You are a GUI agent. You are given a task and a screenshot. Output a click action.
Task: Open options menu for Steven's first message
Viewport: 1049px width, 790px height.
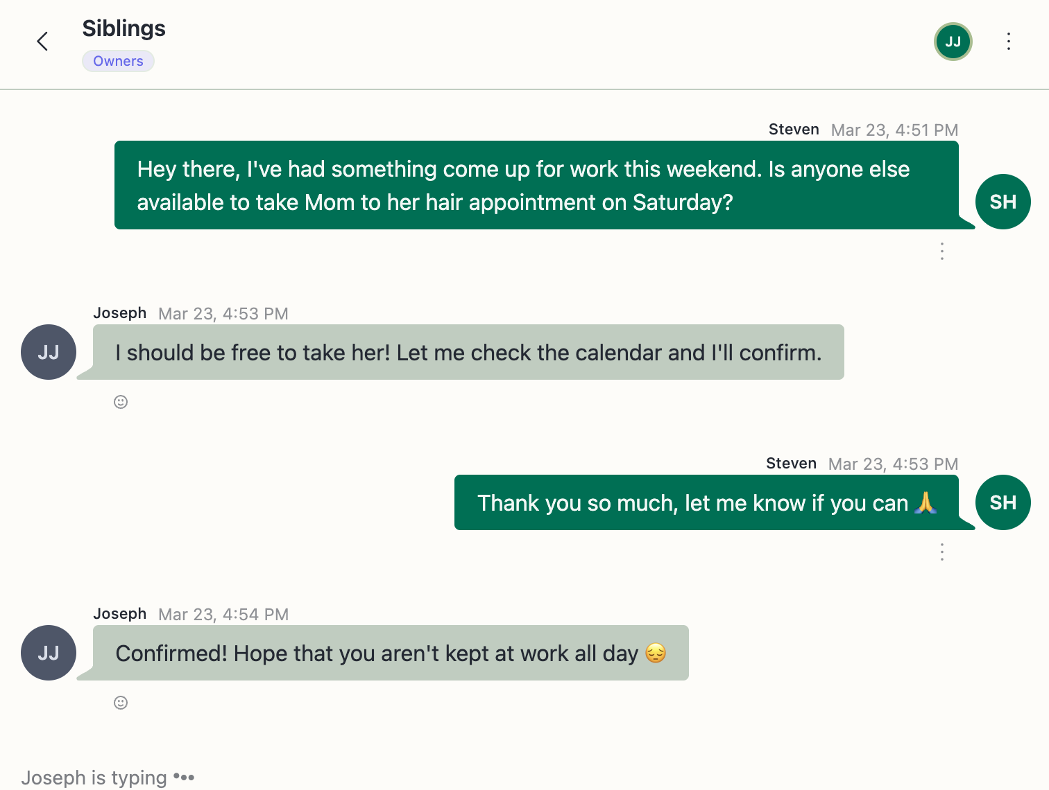point(941,251)
